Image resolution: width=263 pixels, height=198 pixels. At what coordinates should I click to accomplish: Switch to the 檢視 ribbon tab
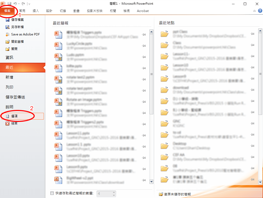(127, 11)
